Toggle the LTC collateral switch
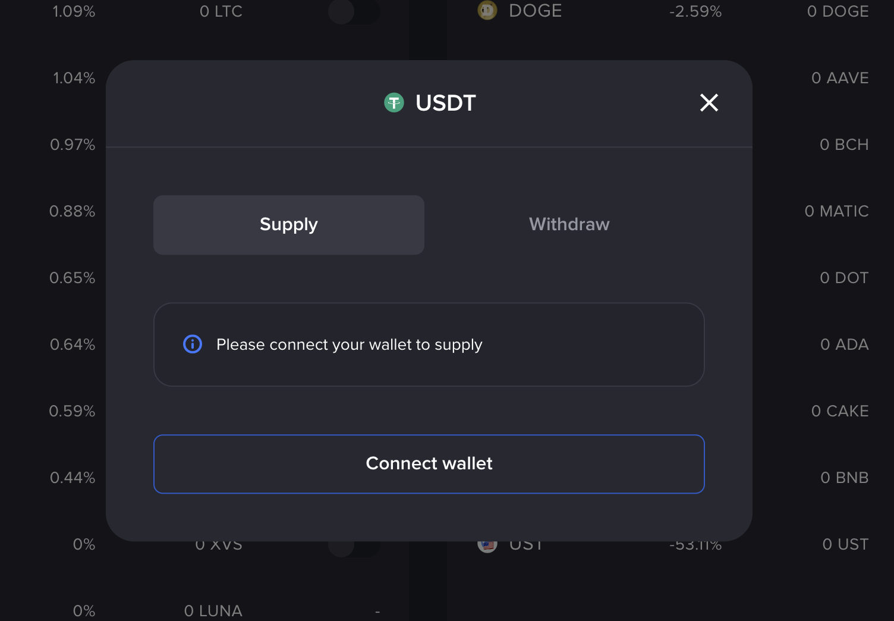894x621 pixels. click(x=354, y=11)
